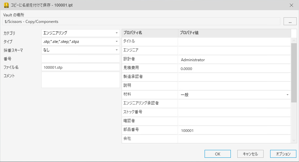The height and width of the screenshot is (162, 299).
Task: Open the 材料 property dropdown arrow
Action: click(x=288, y=95)
